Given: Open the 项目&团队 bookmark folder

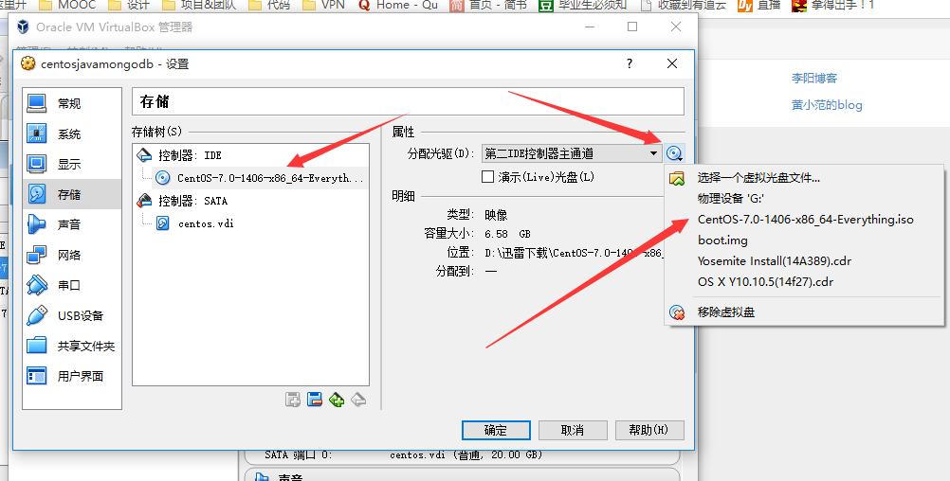Looking at the screenshot, I should click(x=198, y=5).
